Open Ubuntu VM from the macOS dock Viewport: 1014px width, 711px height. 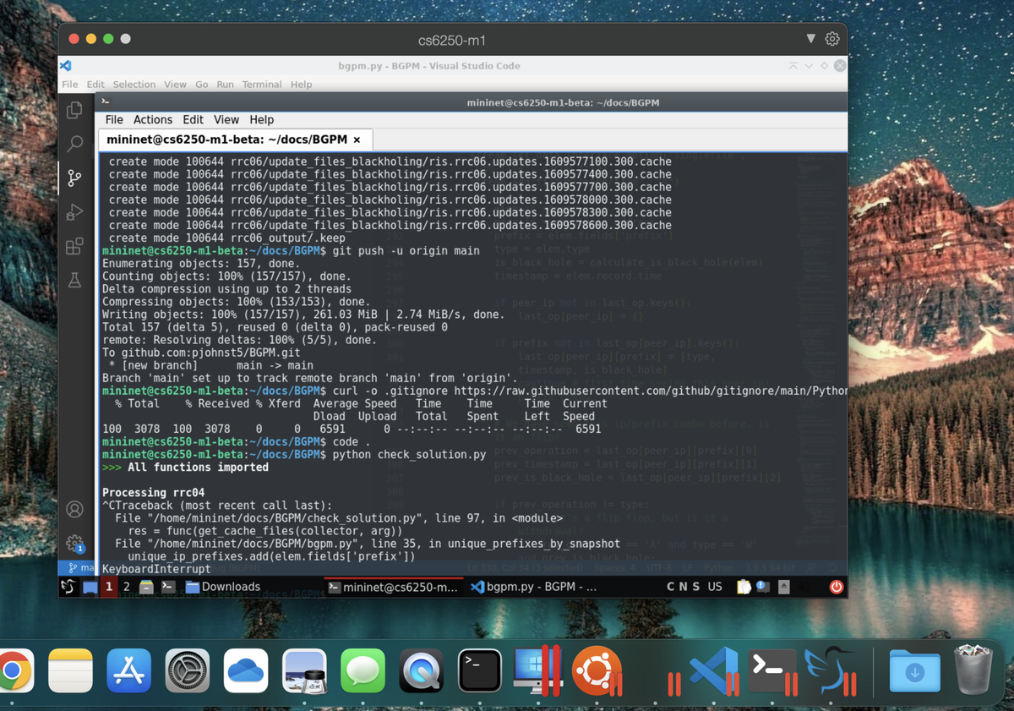click(597, 672)
